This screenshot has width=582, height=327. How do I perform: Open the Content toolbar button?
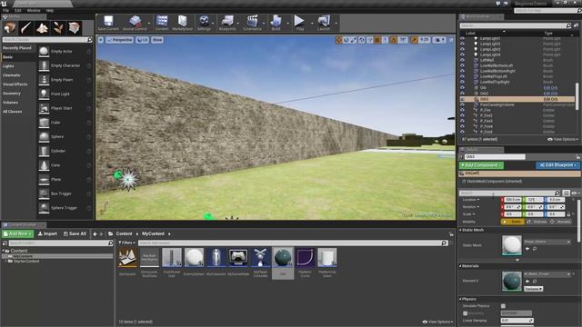tap(162, 23)
